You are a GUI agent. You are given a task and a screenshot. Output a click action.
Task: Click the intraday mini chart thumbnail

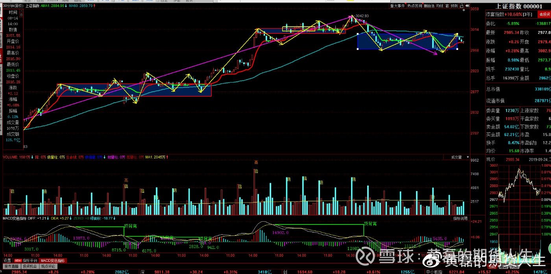[x=518, y=212]
